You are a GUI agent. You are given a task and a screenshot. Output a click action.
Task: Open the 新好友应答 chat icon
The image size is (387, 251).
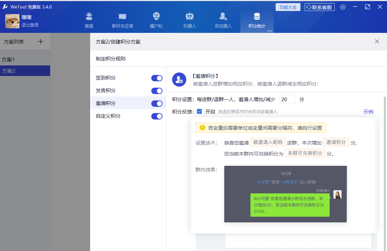122,17
